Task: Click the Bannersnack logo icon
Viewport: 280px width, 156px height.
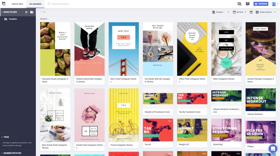Action: (3, 4)
